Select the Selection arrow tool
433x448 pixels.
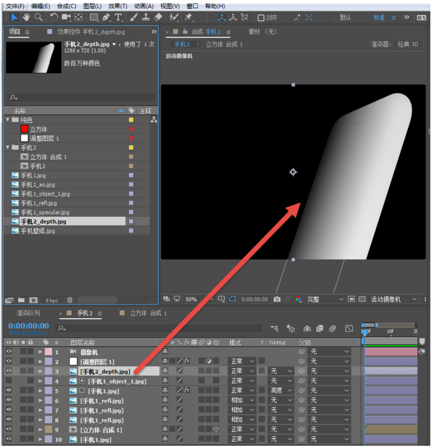click(x=14, y=17)
